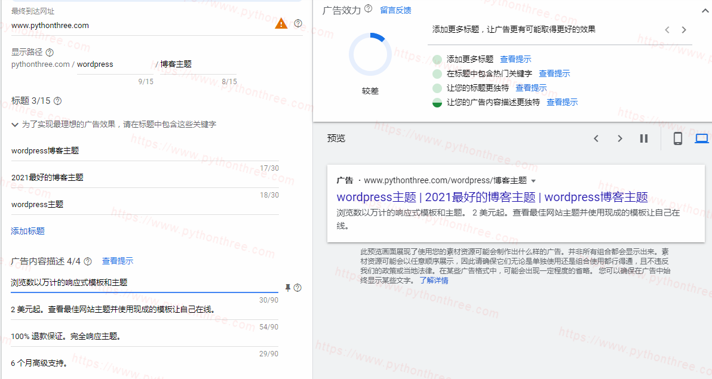Open help icon beside 显示路径 label

(50, 53)
